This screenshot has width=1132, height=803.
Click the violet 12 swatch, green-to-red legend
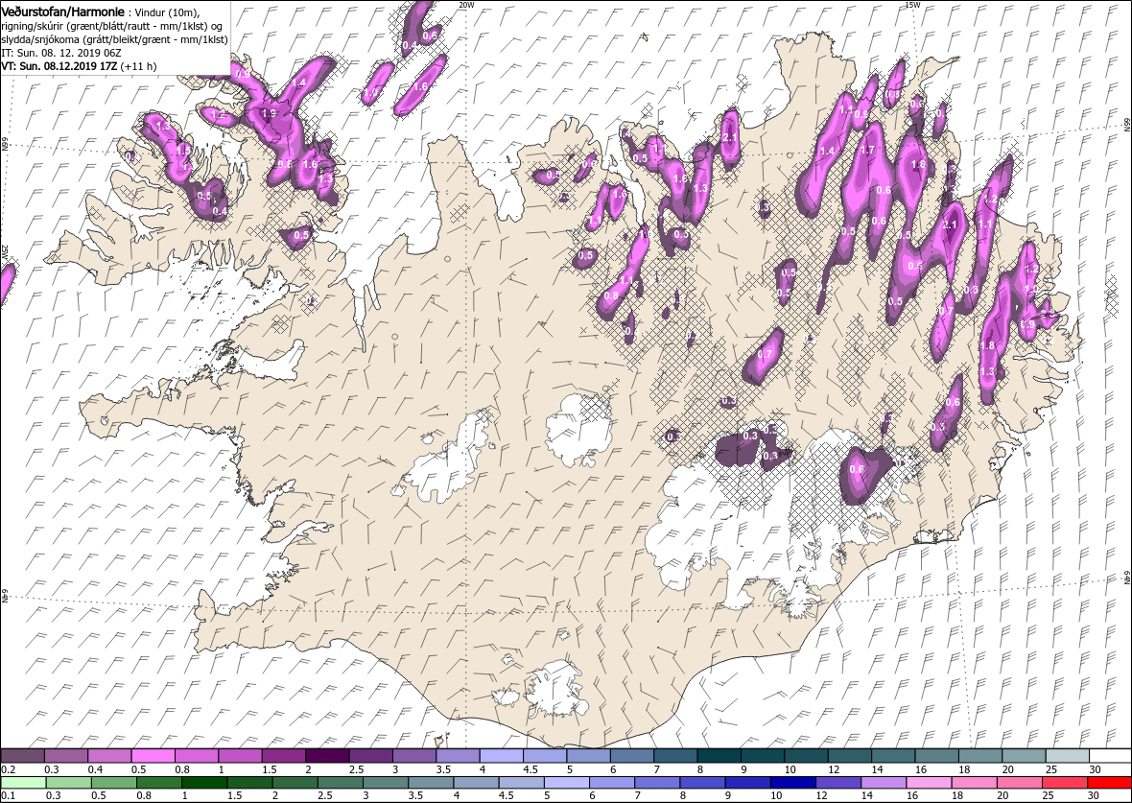coord(838,783)
